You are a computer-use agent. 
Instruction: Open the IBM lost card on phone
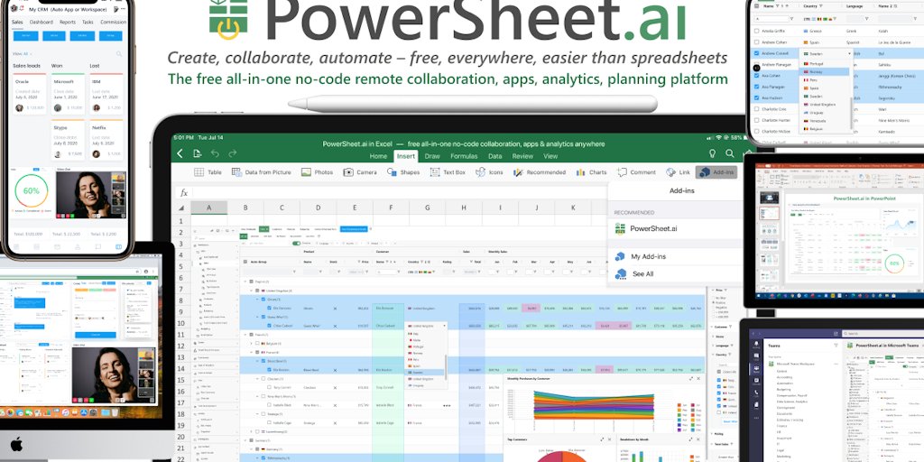click(106, 94)
